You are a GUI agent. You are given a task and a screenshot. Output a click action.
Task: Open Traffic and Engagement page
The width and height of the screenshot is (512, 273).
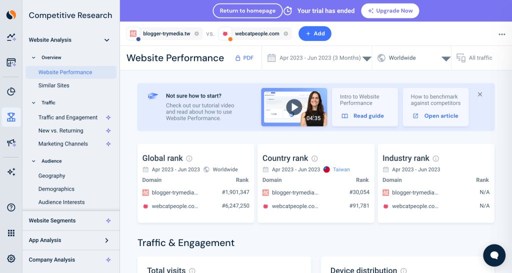(x=68, y=117)
